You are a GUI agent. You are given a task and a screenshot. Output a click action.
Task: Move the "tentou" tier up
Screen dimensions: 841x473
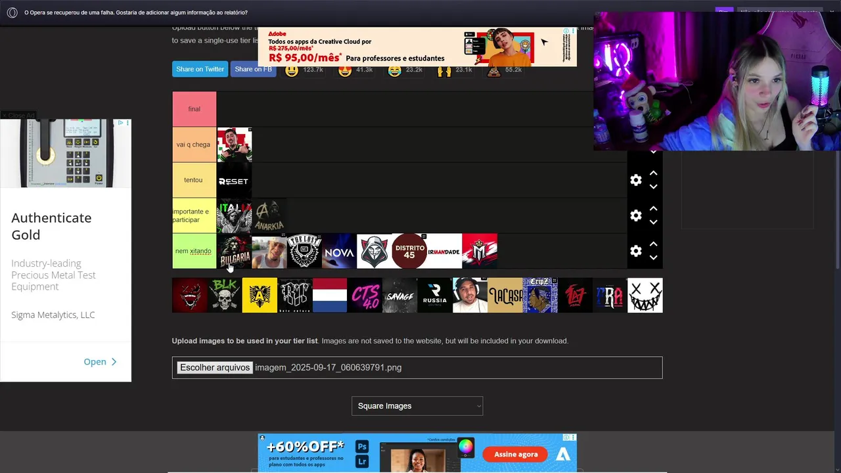(653, 173)
